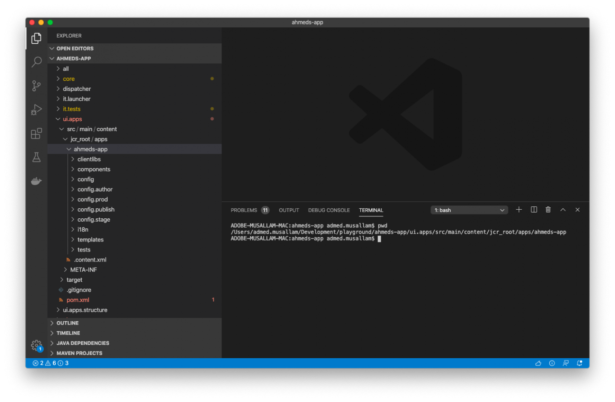Open the Tweet Feedback smiley icon
Image resolution: width=615 pixels, height=402 pixels.
(x=566, y=363)
